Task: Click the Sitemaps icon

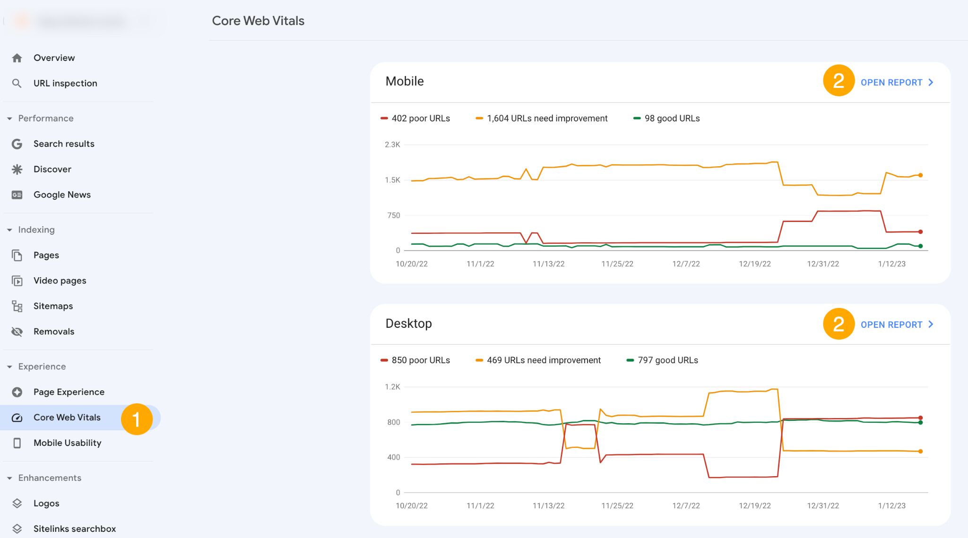Action: pyautogui.click(x=18, y=306)
